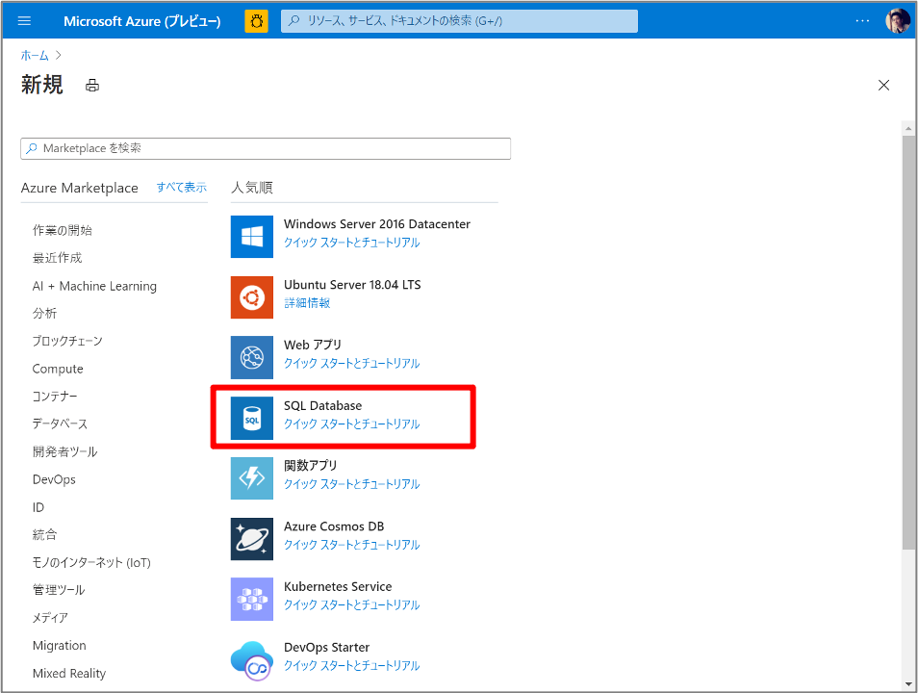Close the 新規 blade
Viewport: 918px width, 693px height.
click(x=884, y=86)
